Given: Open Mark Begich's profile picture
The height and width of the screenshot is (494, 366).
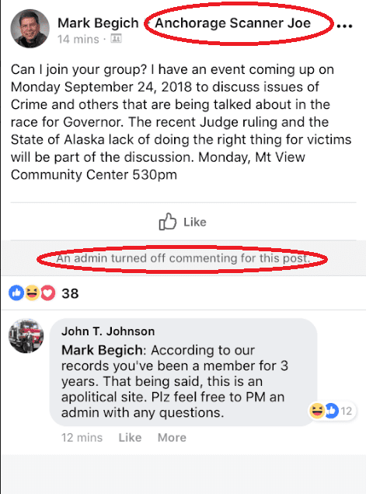Looking at the screenshot, I should [x=30, y=28].
